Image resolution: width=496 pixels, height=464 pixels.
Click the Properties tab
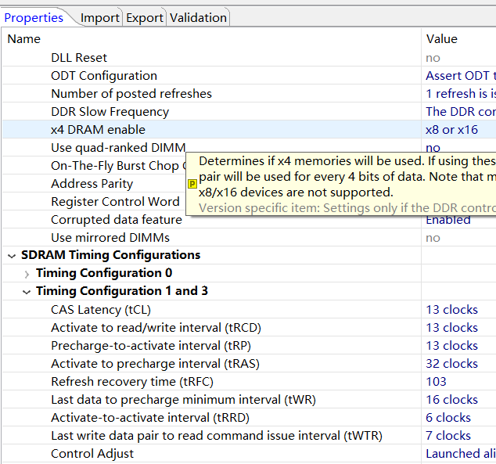point(34,17)
